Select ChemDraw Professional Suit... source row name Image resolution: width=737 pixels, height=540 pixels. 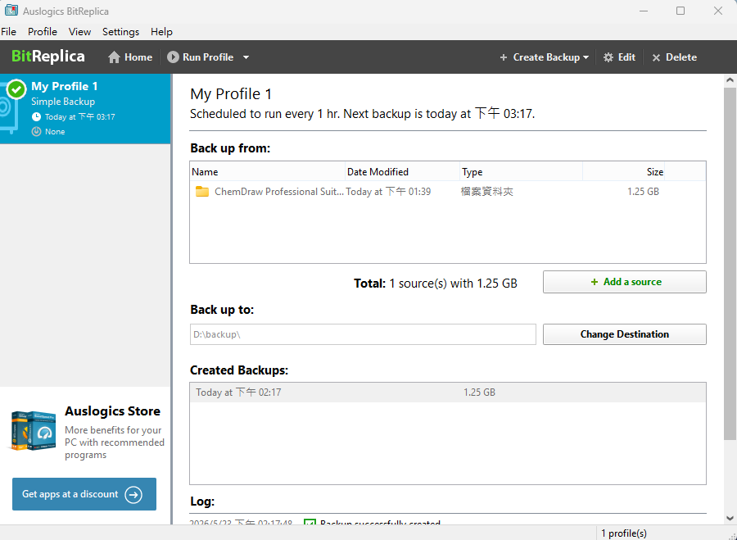[x=279, y=192]
